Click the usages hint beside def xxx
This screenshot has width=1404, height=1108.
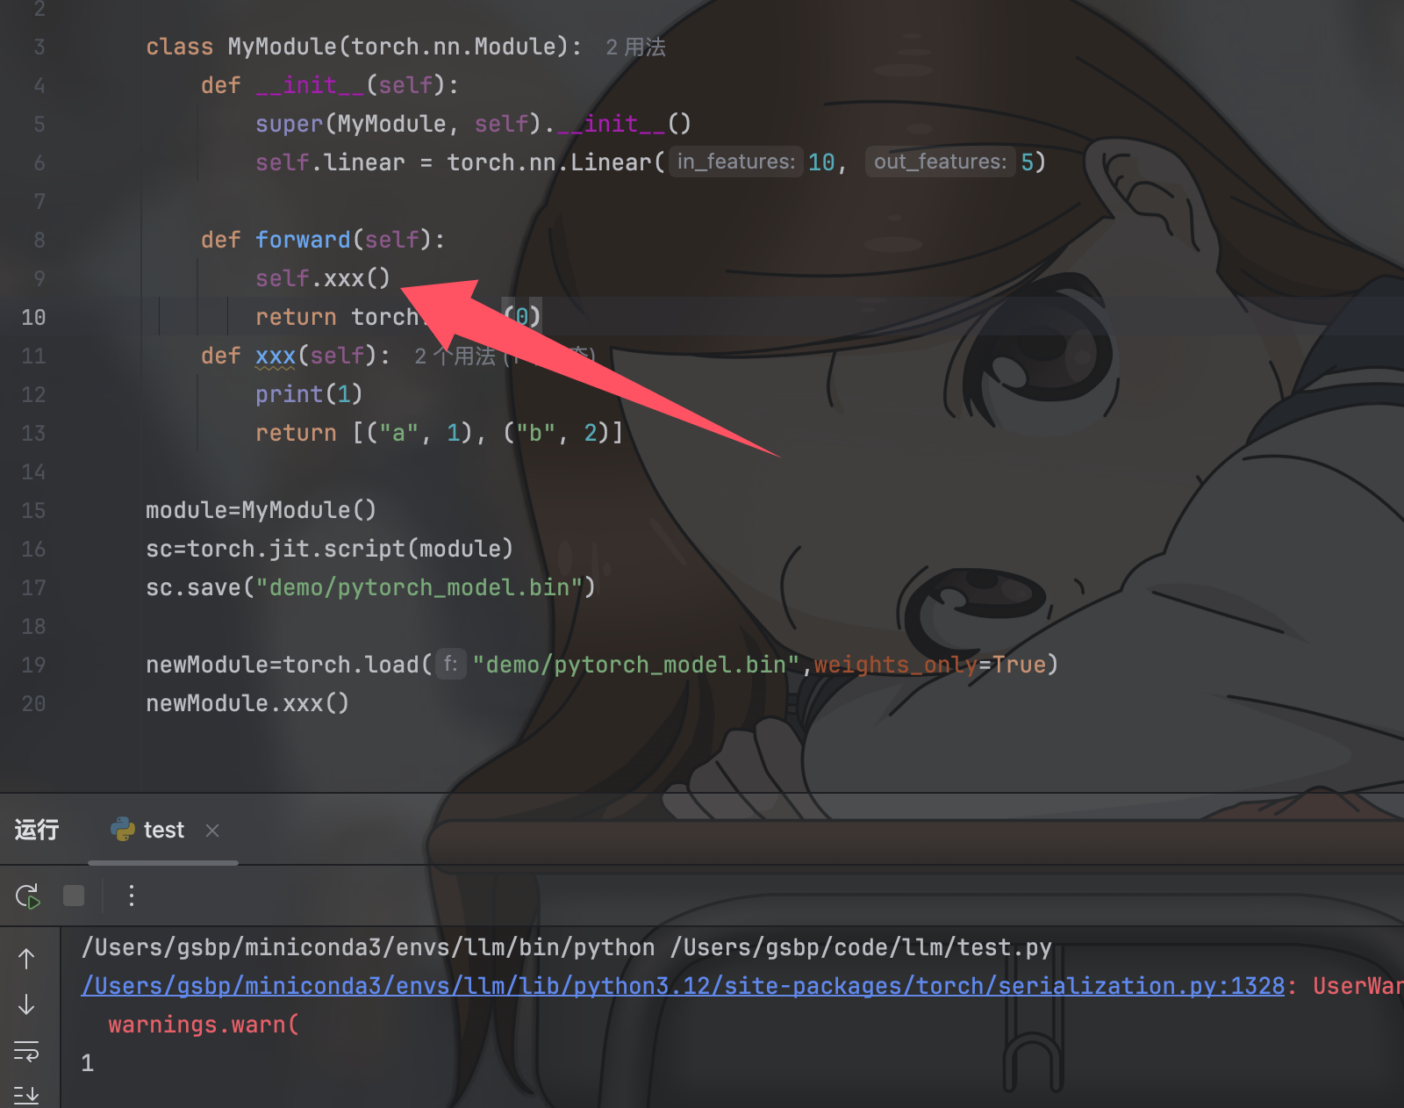[456, 356]
